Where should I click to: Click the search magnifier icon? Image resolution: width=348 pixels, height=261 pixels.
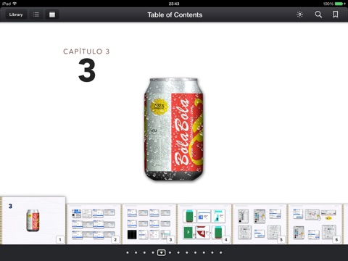[318, 14]
